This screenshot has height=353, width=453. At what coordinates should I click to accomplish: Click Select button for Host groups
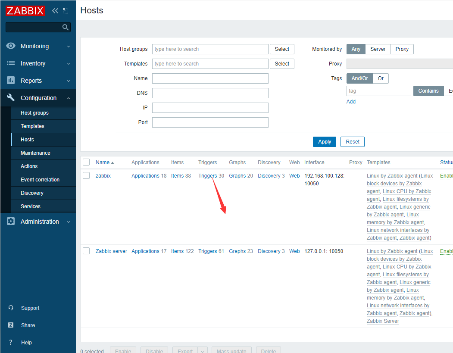pos(282,49)
